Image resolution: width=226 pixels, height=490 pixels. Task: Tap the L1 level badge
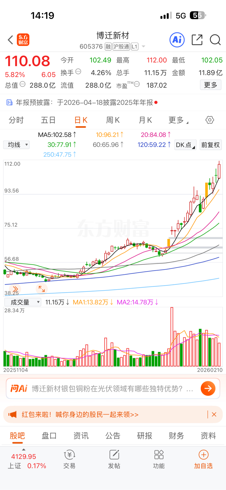pos(134,46)
